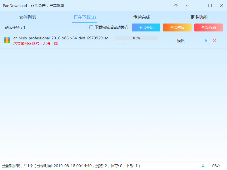Resume the visio iso download with play icon
Viewport: 227px width, 170px height.
pos(206,41)
